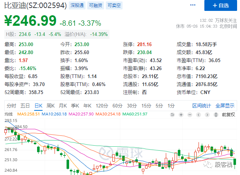Zoom in chart with plus icon

[181, 114]
